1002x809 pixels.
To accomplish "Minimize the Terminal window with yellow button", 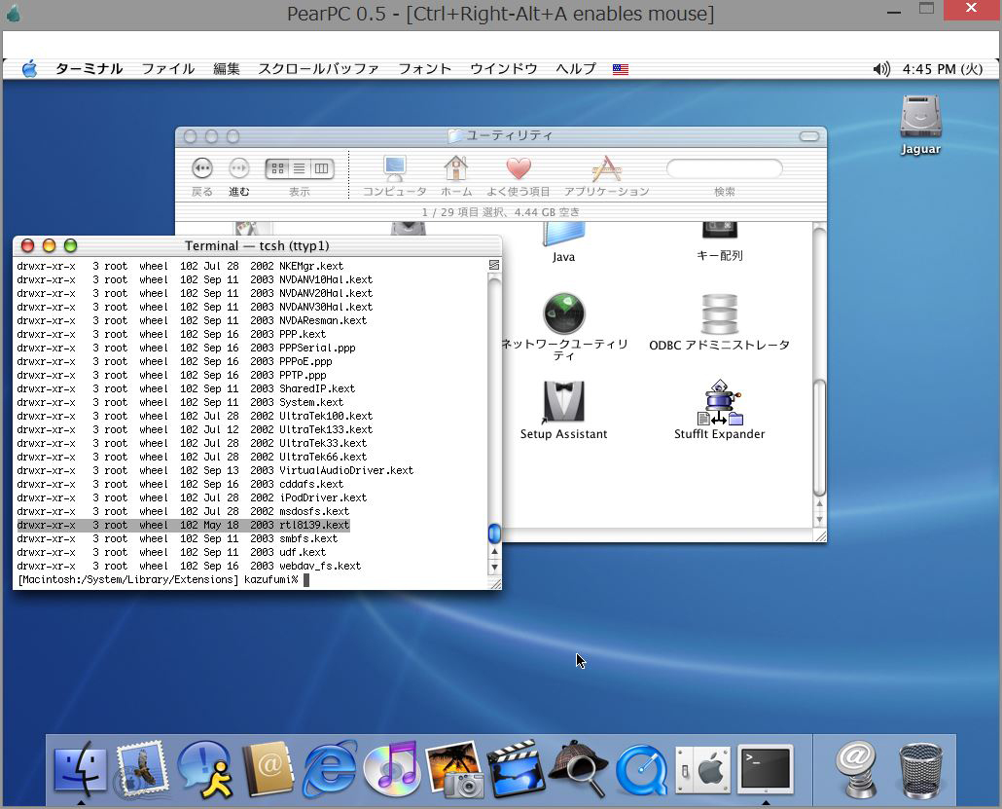I will [x=50, y=245].
